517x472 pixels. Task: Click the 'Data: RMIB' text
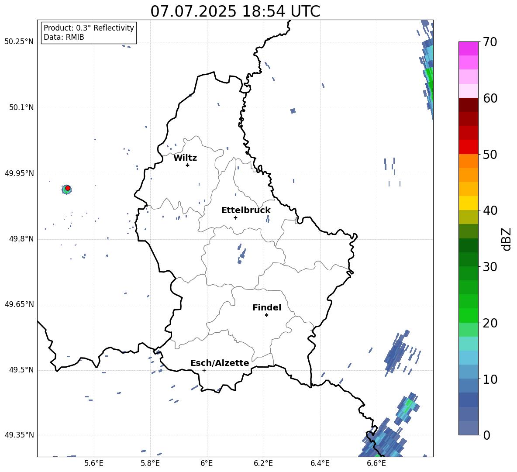(x=64, y=37)
